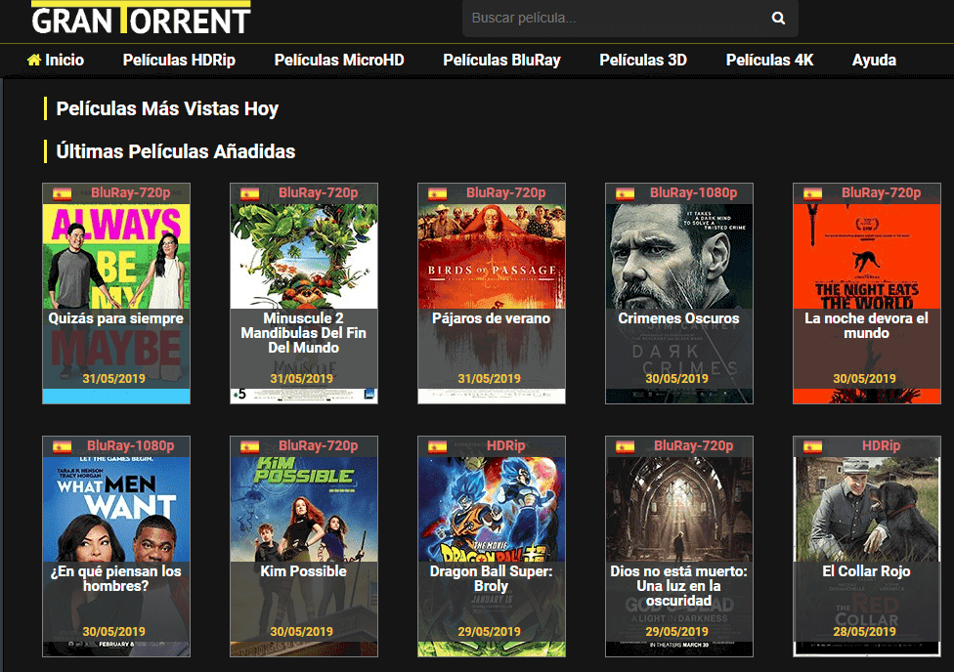The width and height of the screenshot is (954, 672).
Task: Click the Crimenes Oscuros title
Action: point(678,318)
